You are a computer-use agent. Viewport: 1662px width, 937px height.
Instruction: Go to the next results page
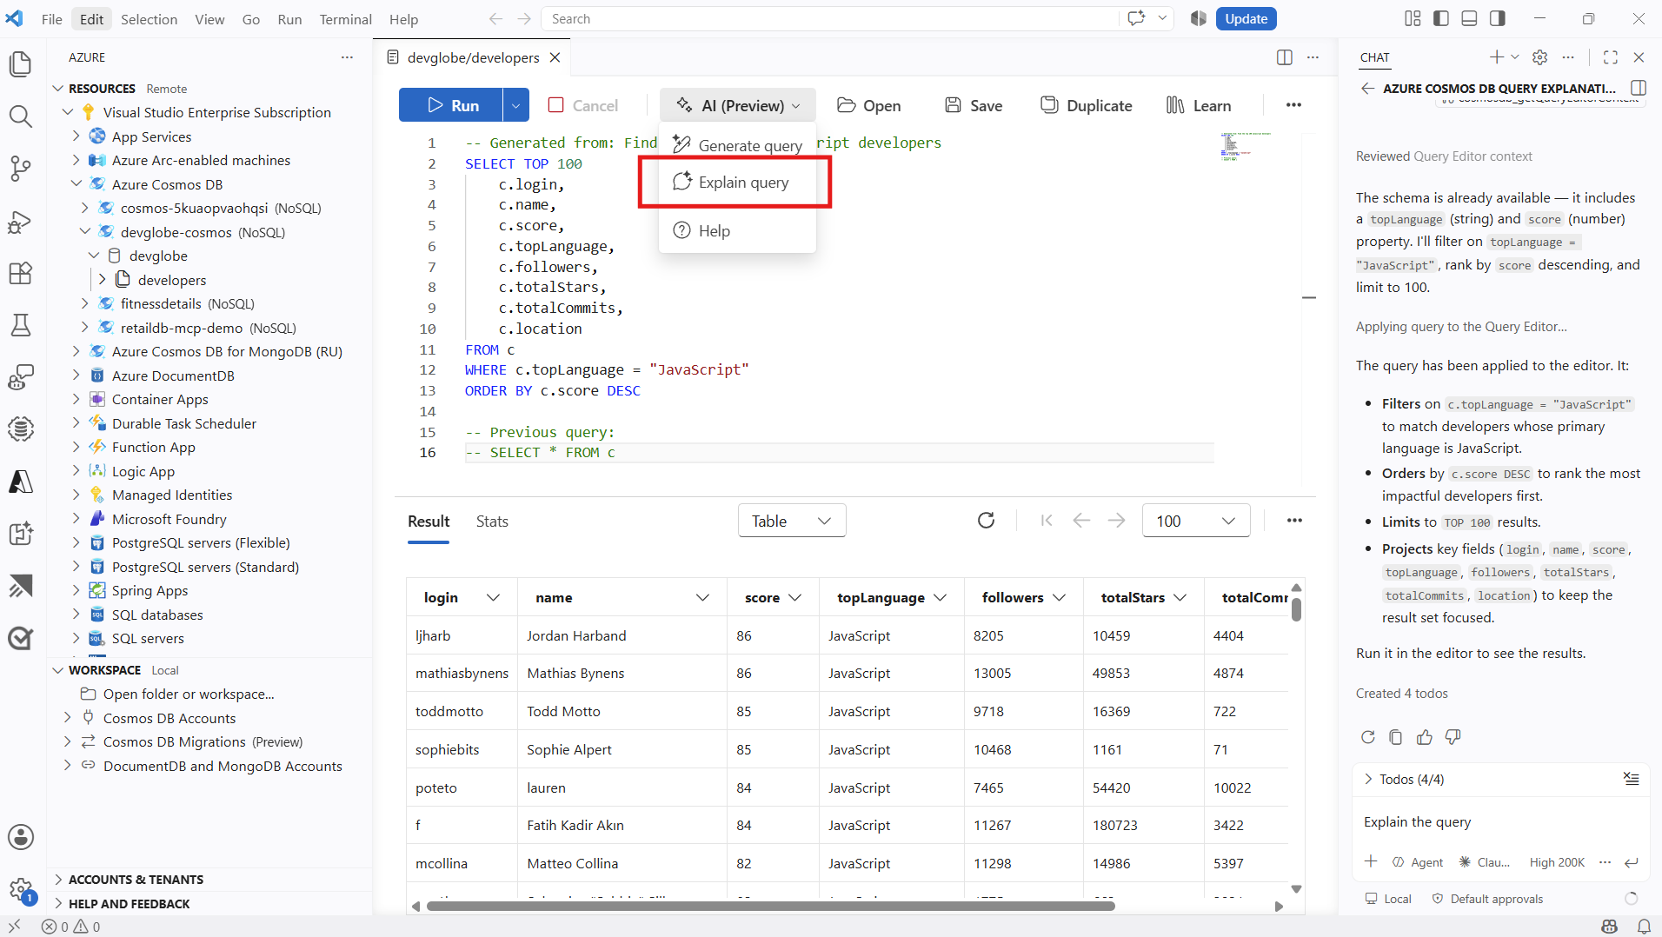pos(1117,521)
